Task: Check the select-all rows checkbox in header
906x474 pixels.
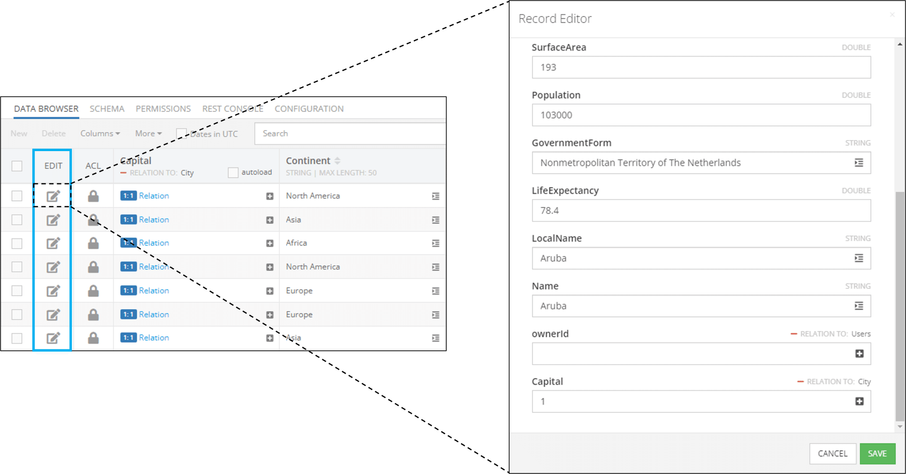Action: (x=17, y=166)
